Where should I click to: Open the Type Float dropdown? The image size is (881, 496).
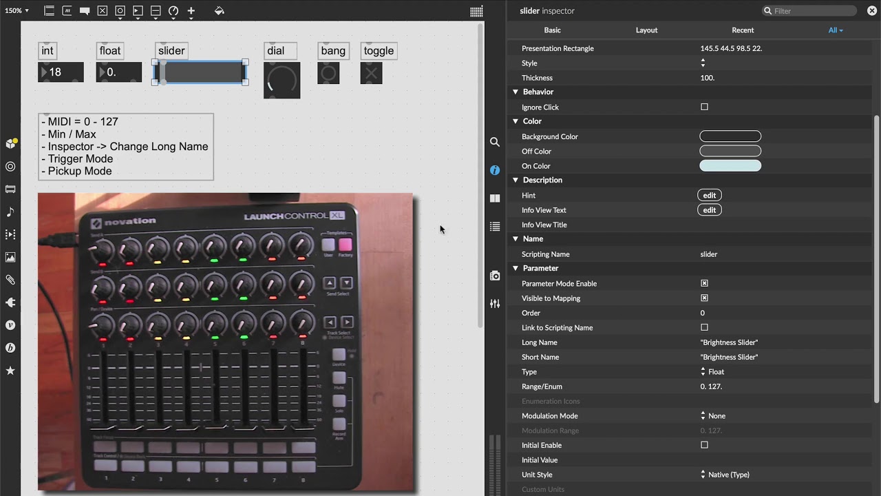point(712,372)
